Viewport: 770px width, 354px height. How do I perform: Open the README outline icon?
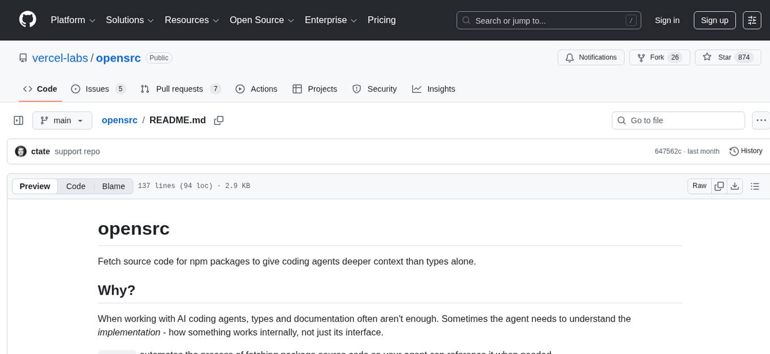pos(755,185)
